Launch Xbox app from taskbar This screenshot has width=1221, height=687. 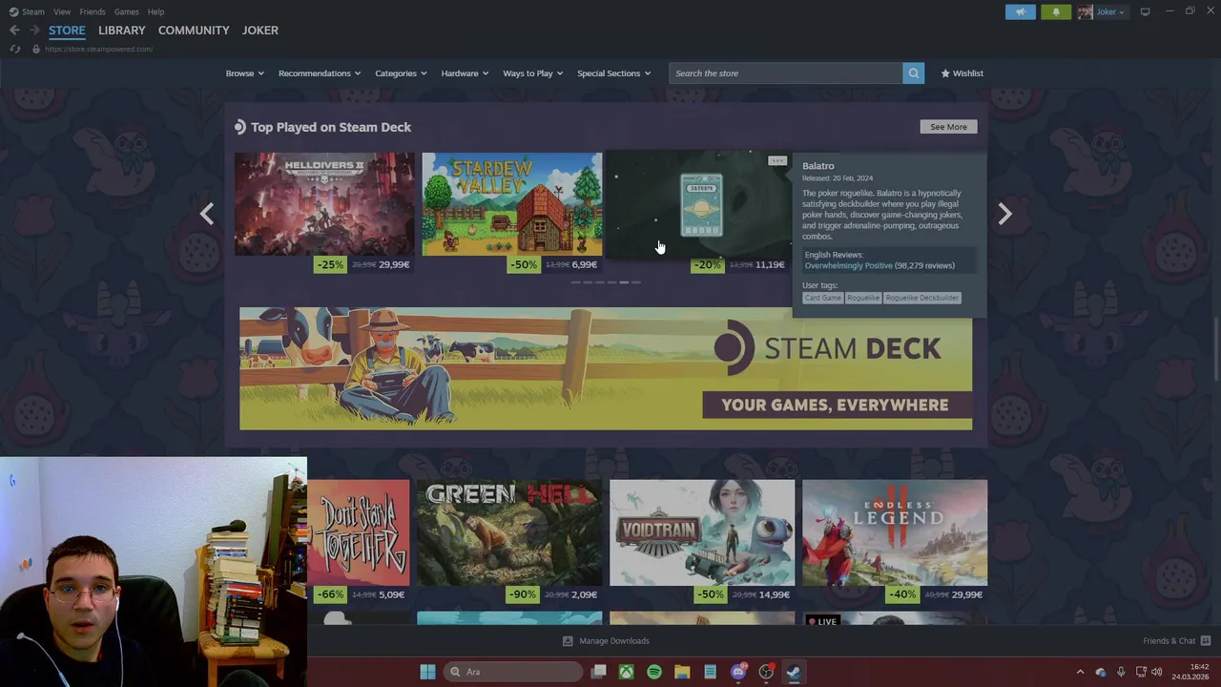(626, 672)
